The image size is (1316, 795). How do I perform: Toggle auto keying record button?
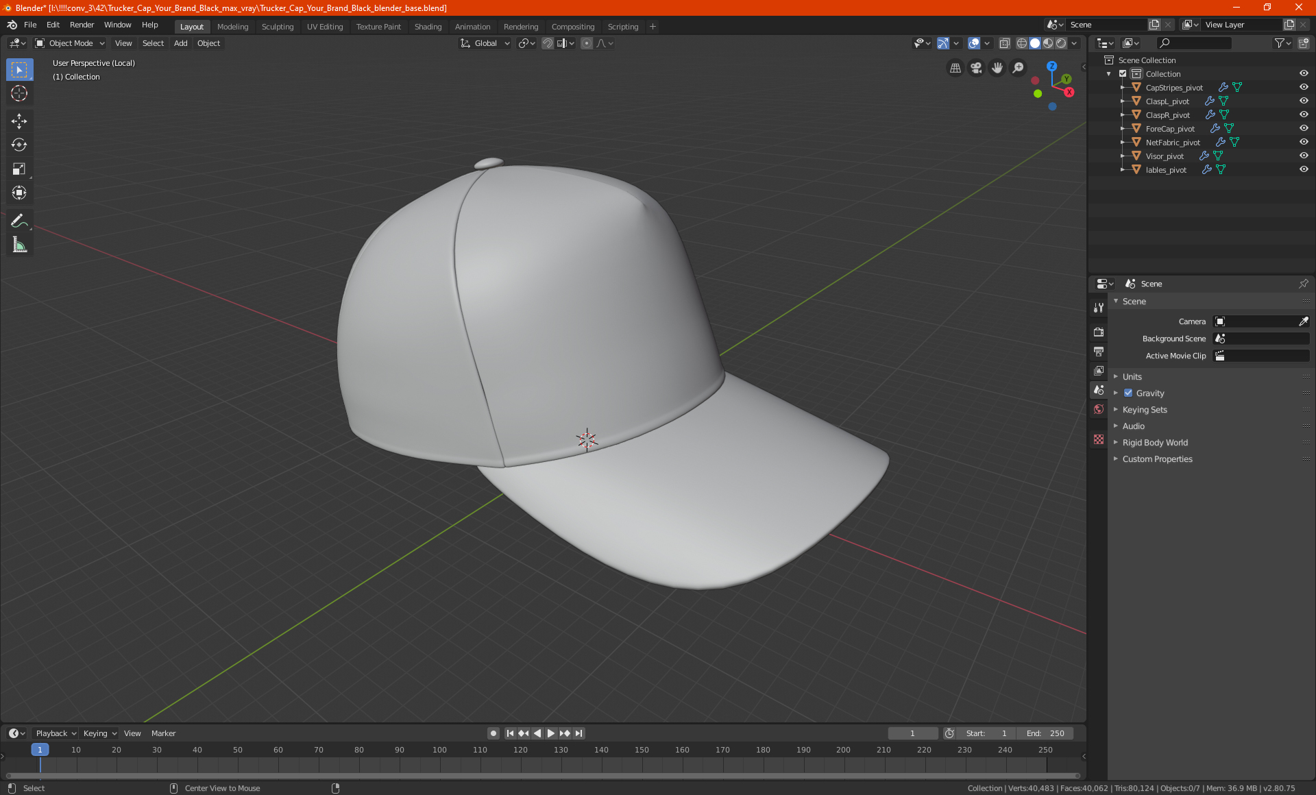pyautogui.click(x=493, y=733)
